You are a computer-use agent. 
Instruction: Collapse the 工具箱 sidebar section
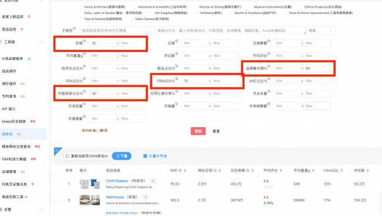(41, 42)
